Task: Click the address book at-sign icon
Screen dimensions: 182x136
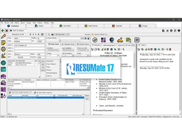Action: pos(137,40)
